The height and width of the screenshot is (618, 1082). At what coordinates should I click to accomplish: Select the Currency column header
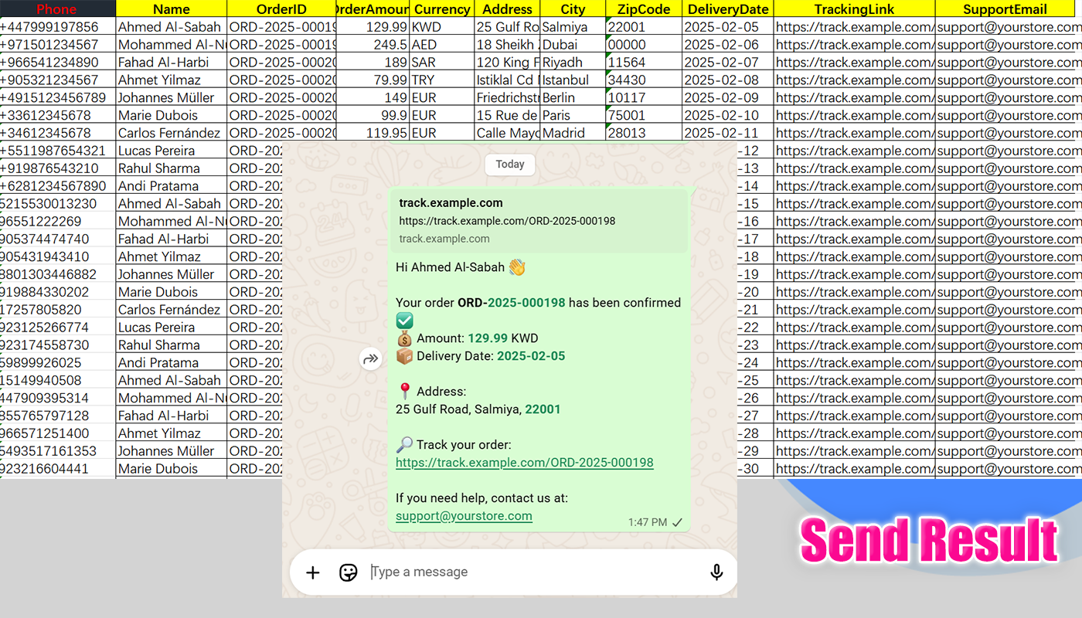click(442, 9)
